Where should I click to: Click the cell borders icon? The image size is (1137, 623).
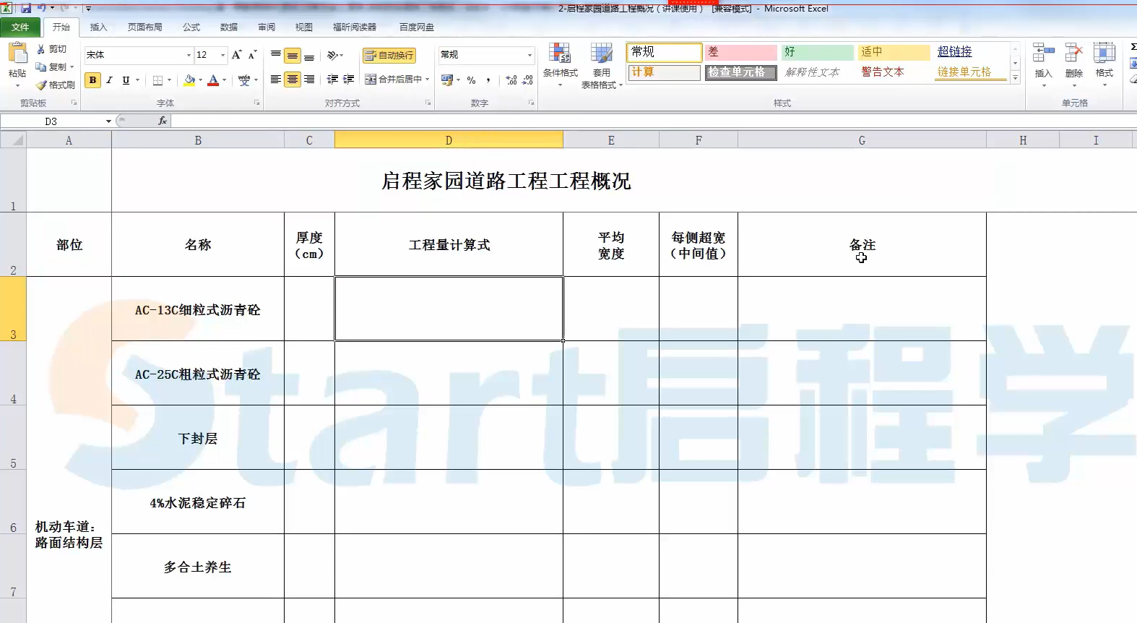157,80
